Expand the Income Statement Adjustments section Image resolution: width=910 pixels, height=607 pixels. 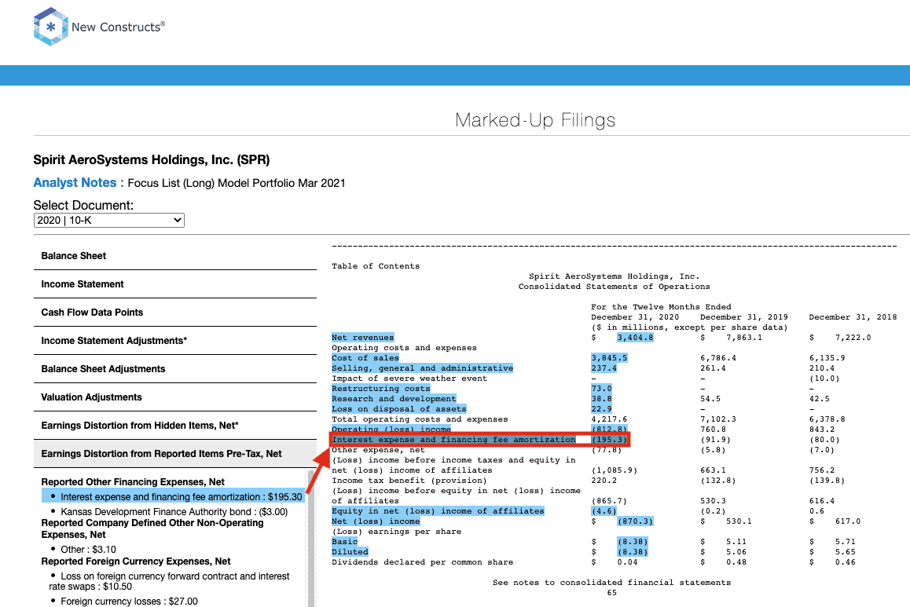coord(175,341)
